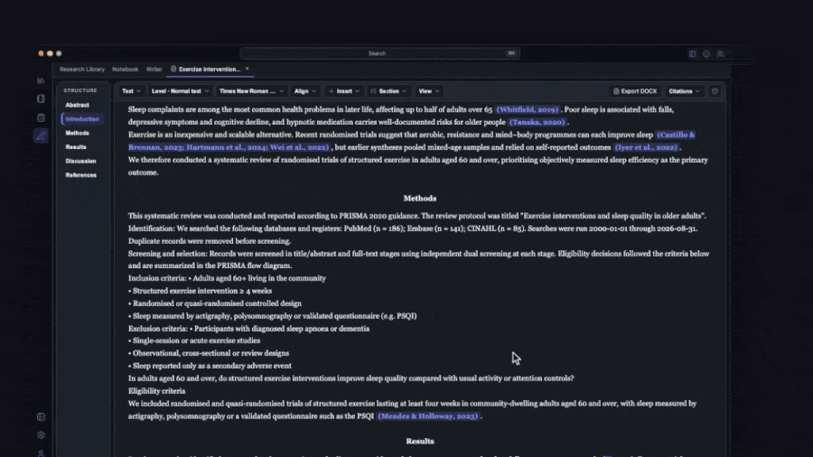813x457 pixels.
Task: Expand the View dropdown
Action: (x=428, y=91)
